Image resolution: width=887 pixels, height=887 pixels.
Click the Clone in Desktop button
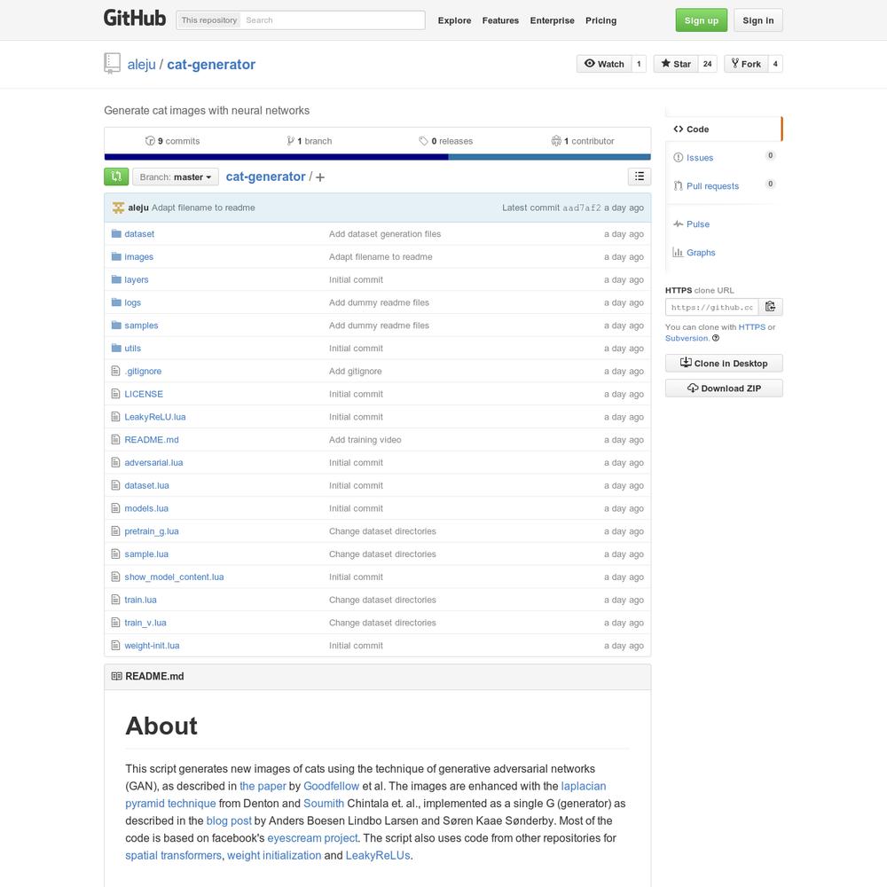[724, 363]
